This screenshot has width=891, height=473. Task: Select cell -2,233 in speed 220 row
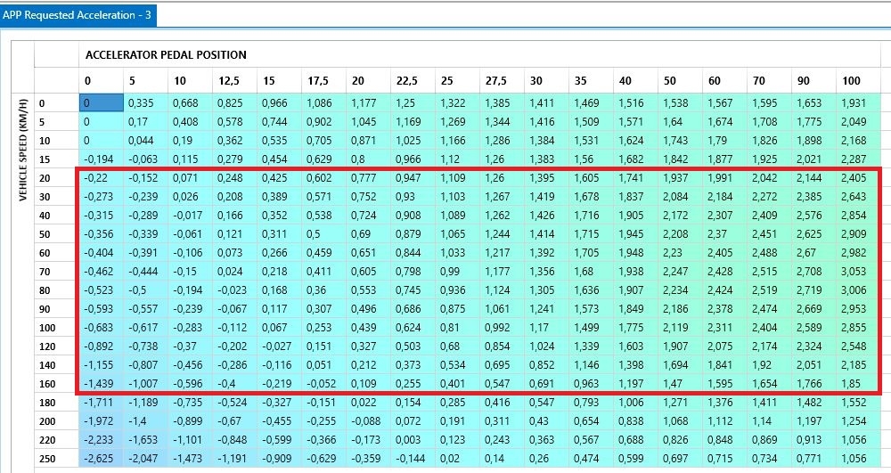pos(102,440)
